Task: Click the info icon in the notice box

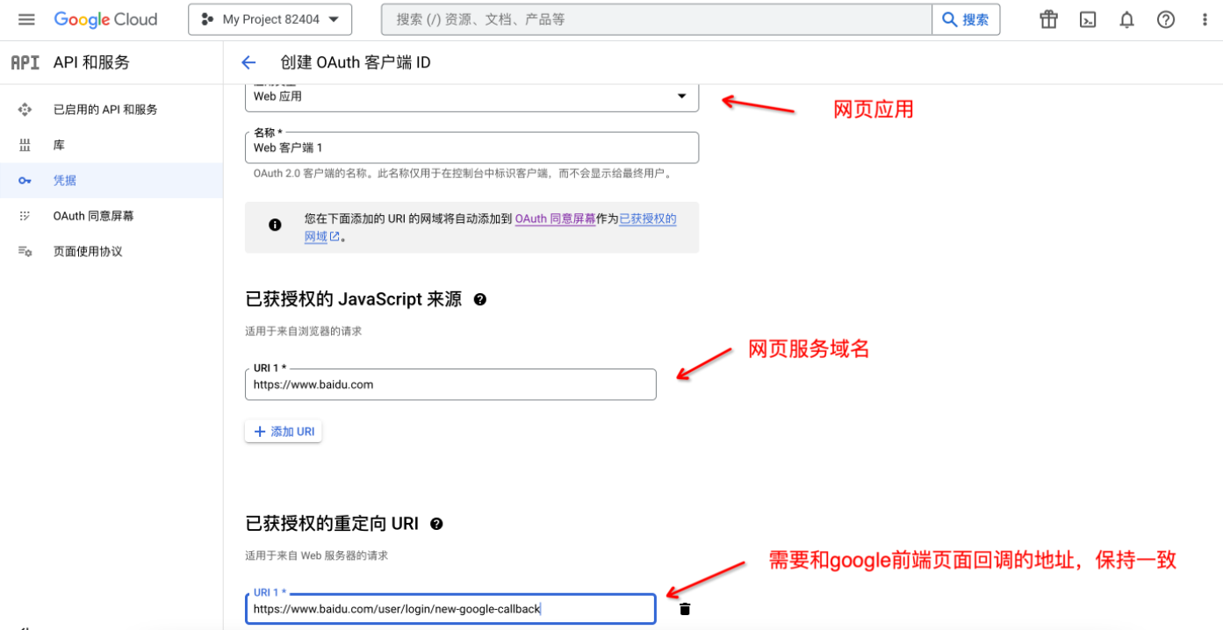Action: (x=275, y=225)
